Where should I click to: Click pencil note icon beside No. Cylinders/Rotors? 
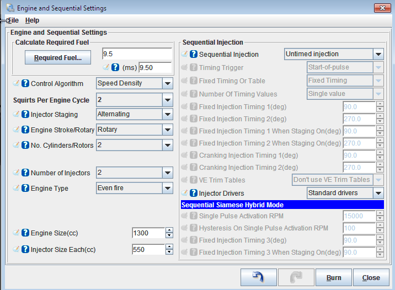(16, 145)
